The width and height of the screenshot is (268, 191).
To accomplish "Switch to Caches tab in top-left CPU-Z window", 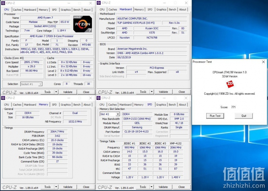I will click(17, 10).
